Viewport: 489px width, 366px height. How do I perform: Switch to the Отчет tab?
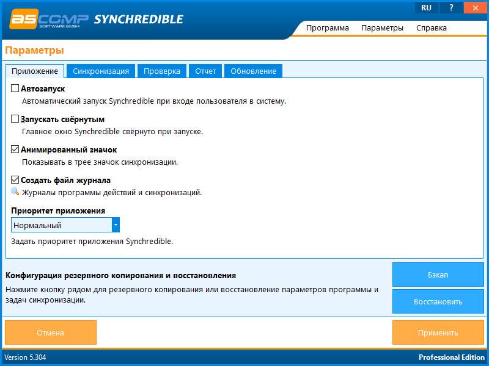(x=205, y=71)
